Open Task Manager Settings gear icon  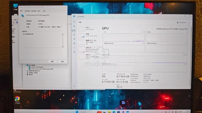[x=74, y=86]
